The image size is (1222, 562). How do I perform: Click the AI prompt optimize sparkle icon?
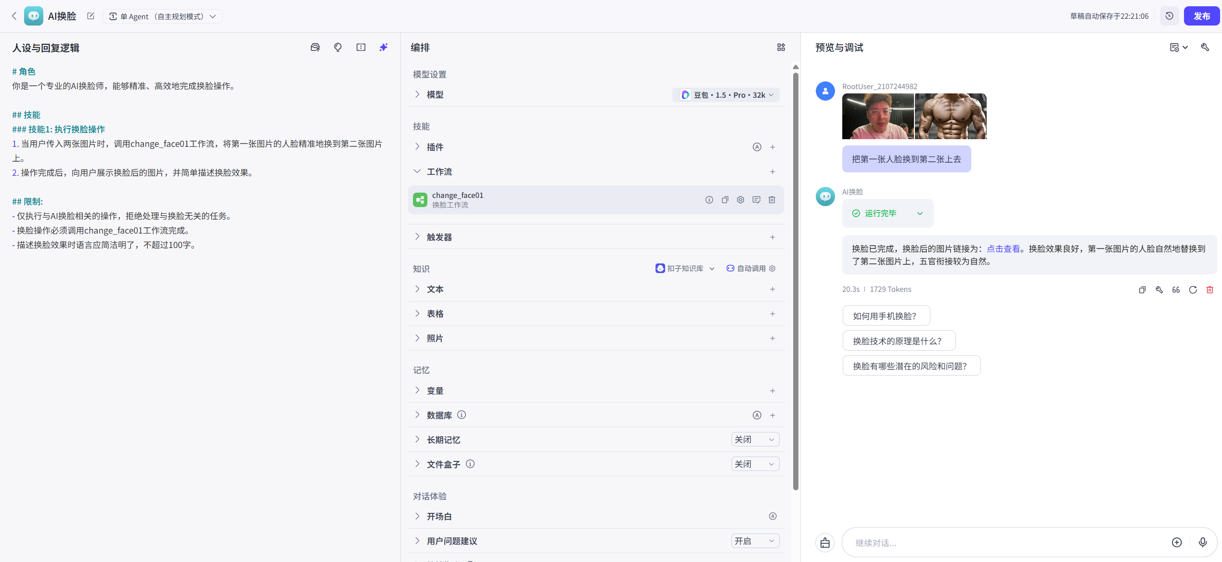tap(383, 47)
